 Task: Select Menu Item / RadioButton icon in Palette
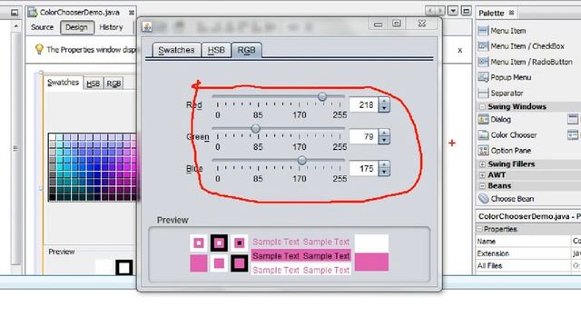(483, 62)
